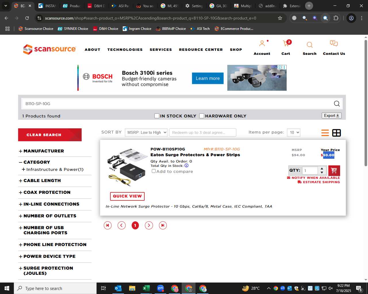
Task: Go to next results page
Action: click(149, 225)
